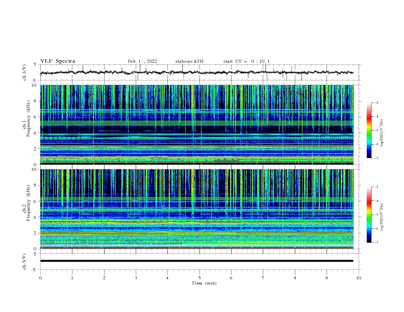Click inside the ch.1 spectrogram panel
The width and height of the screenshot is (404, 312).
[197, 124]
